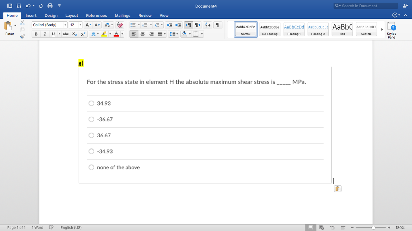Click the Search in Document field
Screen dimensions: 412x231
366,6
